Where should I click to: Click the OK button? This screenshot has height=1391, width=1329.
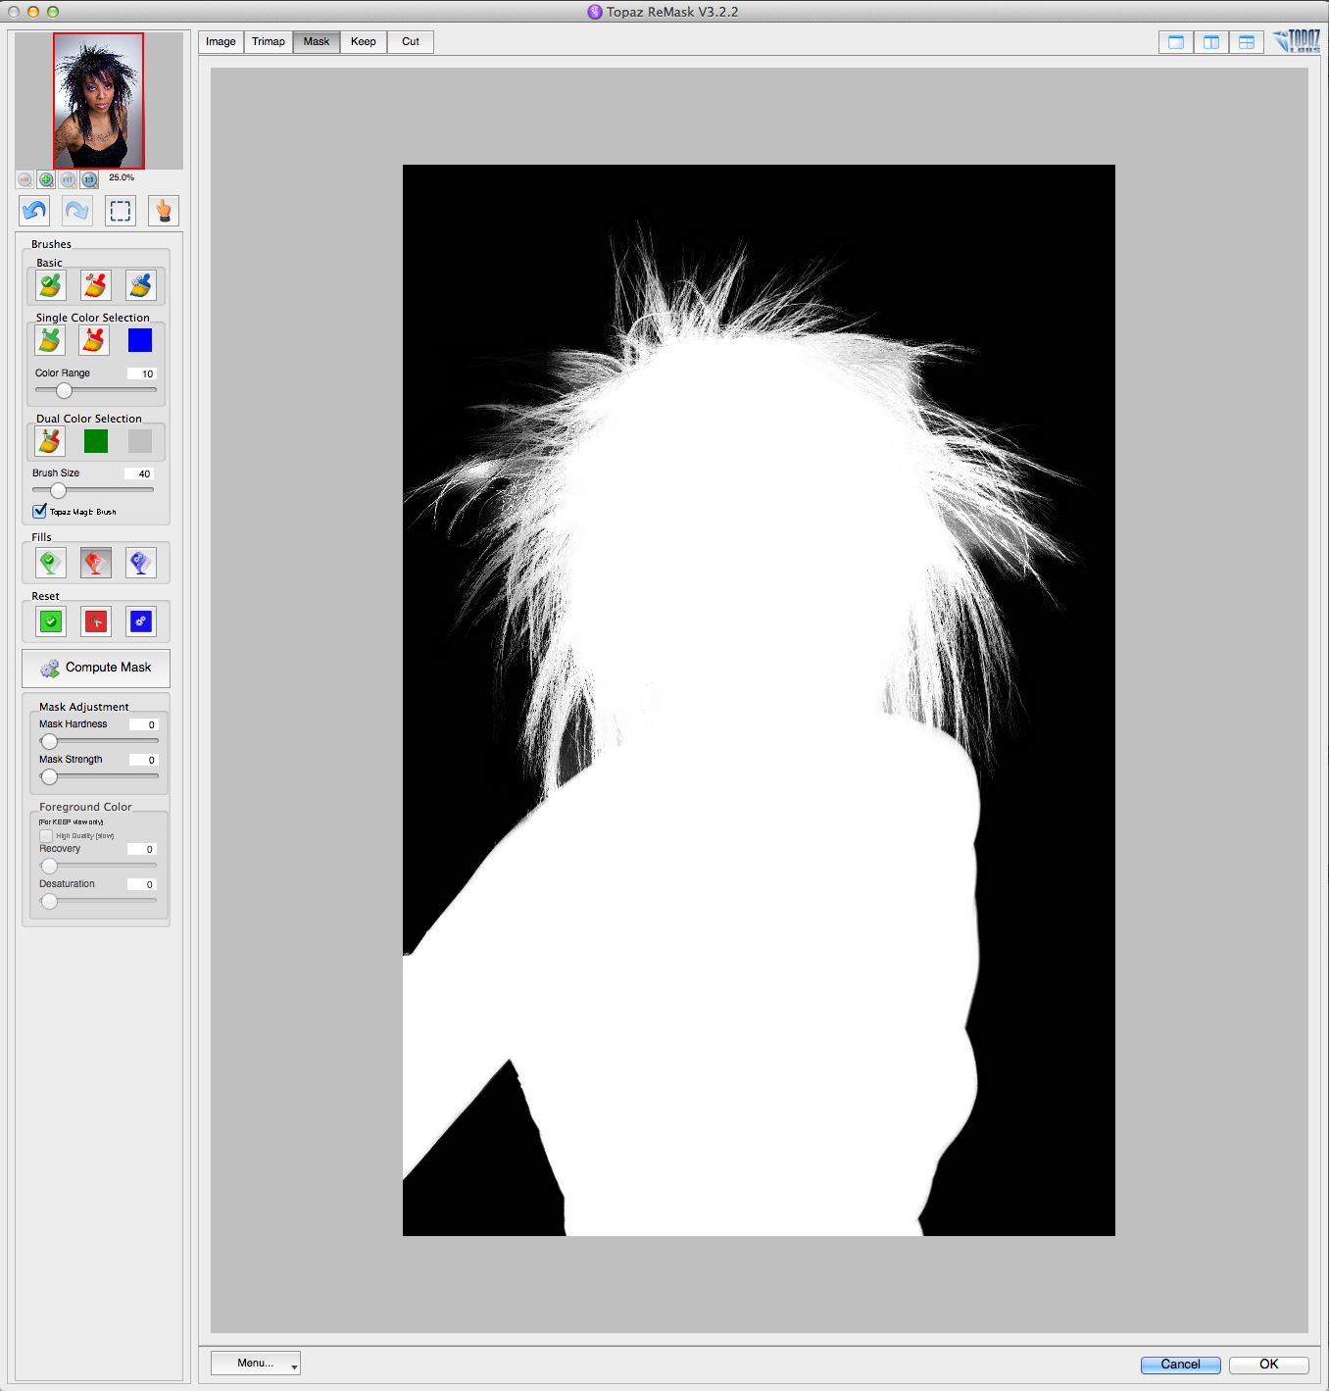pyautogui.click(x=1268, y=1365)
